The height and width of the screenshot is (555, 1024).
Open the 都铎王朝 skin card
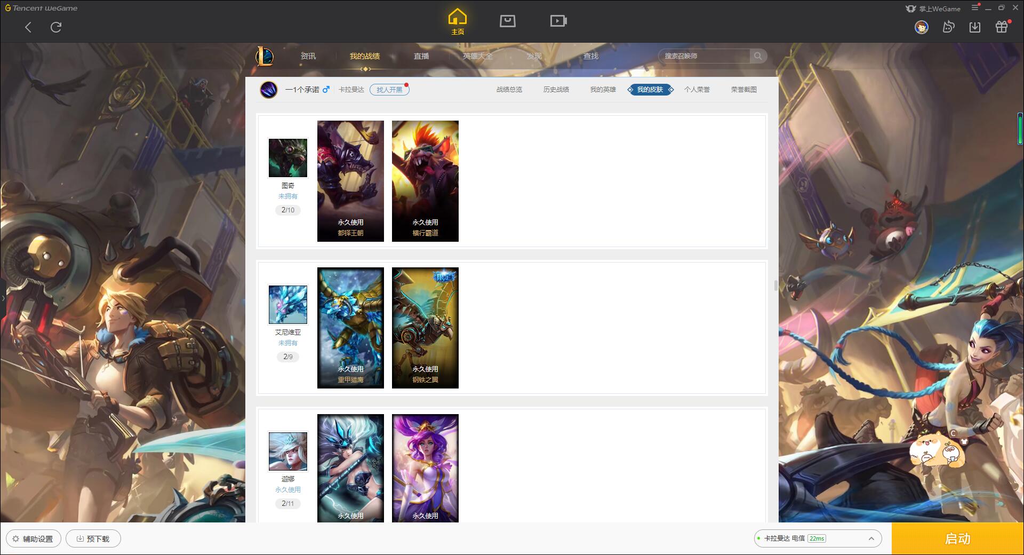350,181
